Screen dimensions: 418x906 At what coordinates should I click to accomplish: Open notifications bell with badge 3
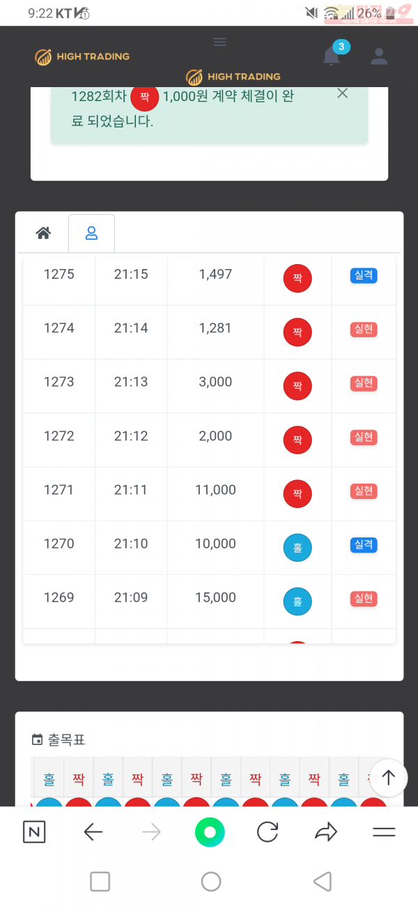(x=332, y=56)
